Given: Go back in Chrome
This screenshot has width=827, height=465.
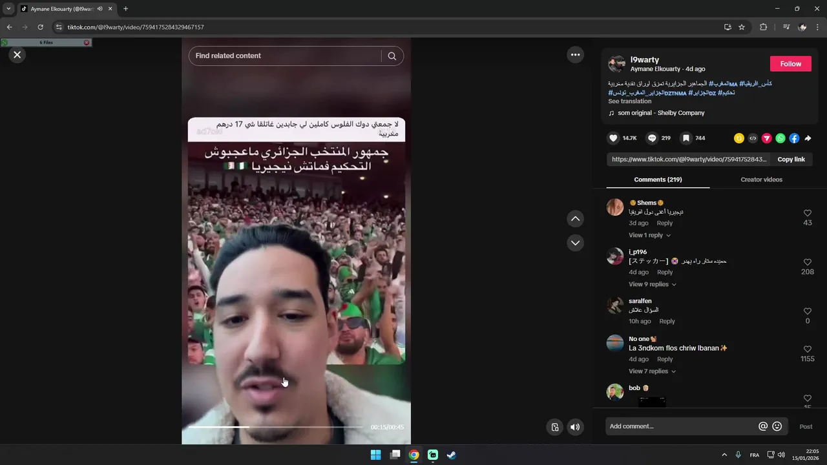Looking at the screenshot, I should point(10,27).
